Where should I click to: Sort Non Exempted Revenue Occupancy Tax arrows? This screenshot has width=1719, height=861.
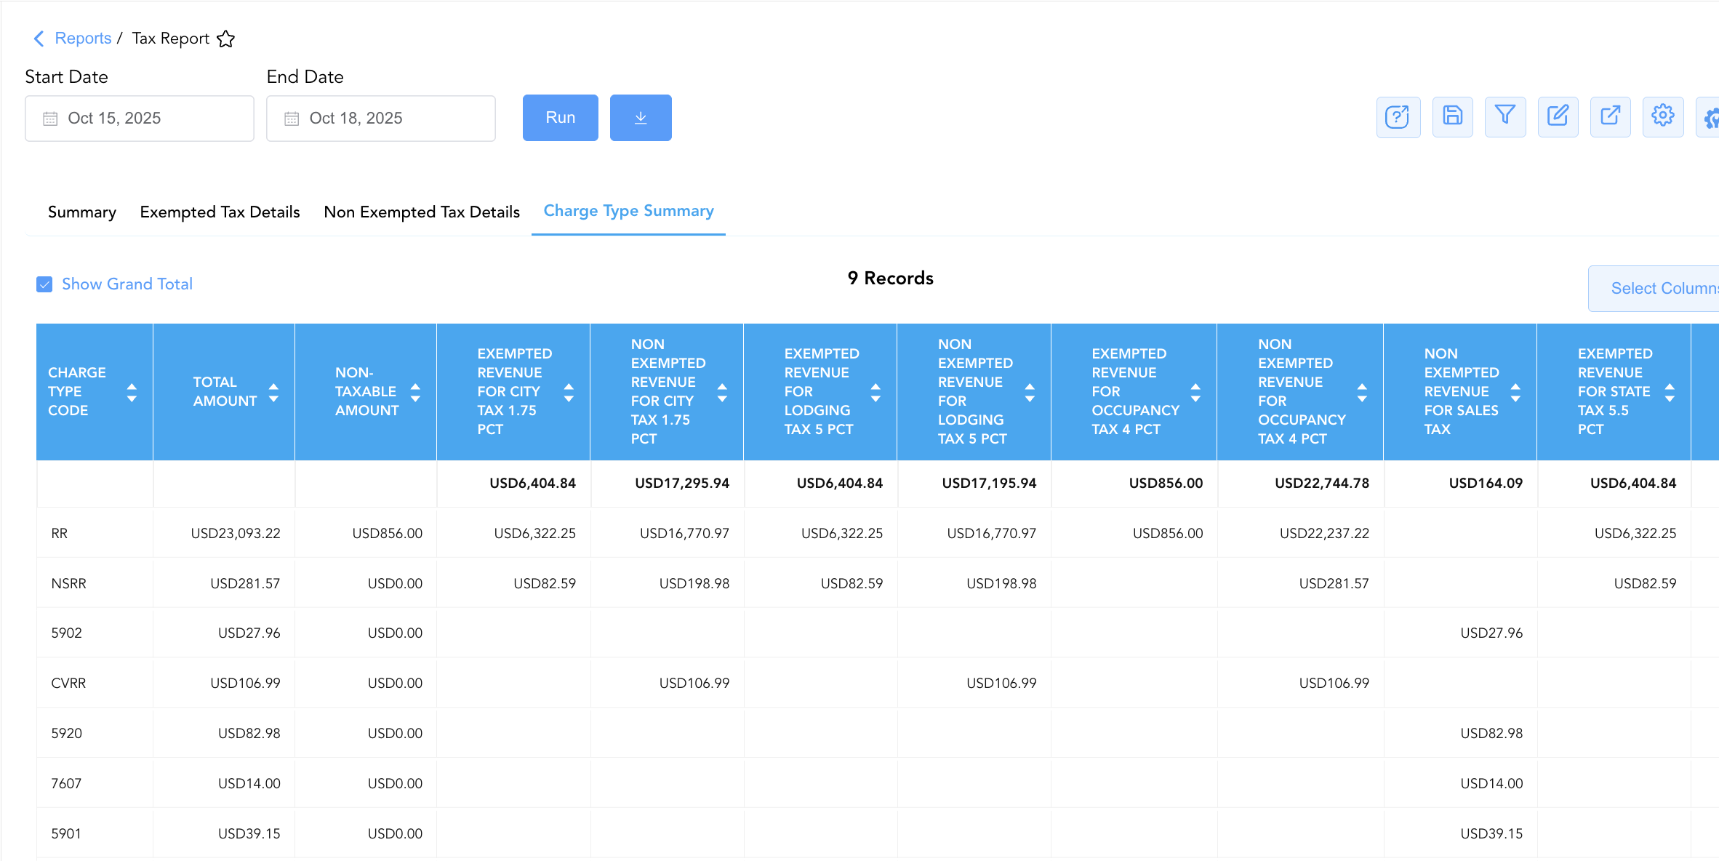click(1362, 393)
